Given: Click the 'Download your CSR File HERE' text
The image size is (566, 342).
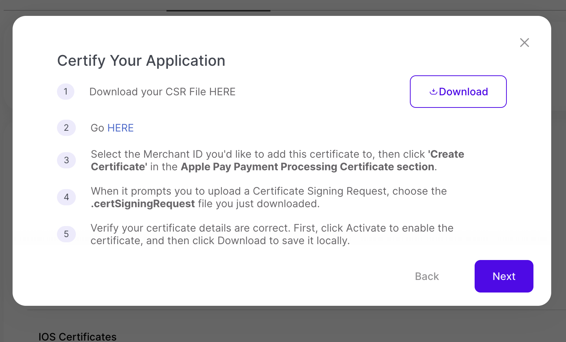Looking at the screenshot, I should (162, 92).
